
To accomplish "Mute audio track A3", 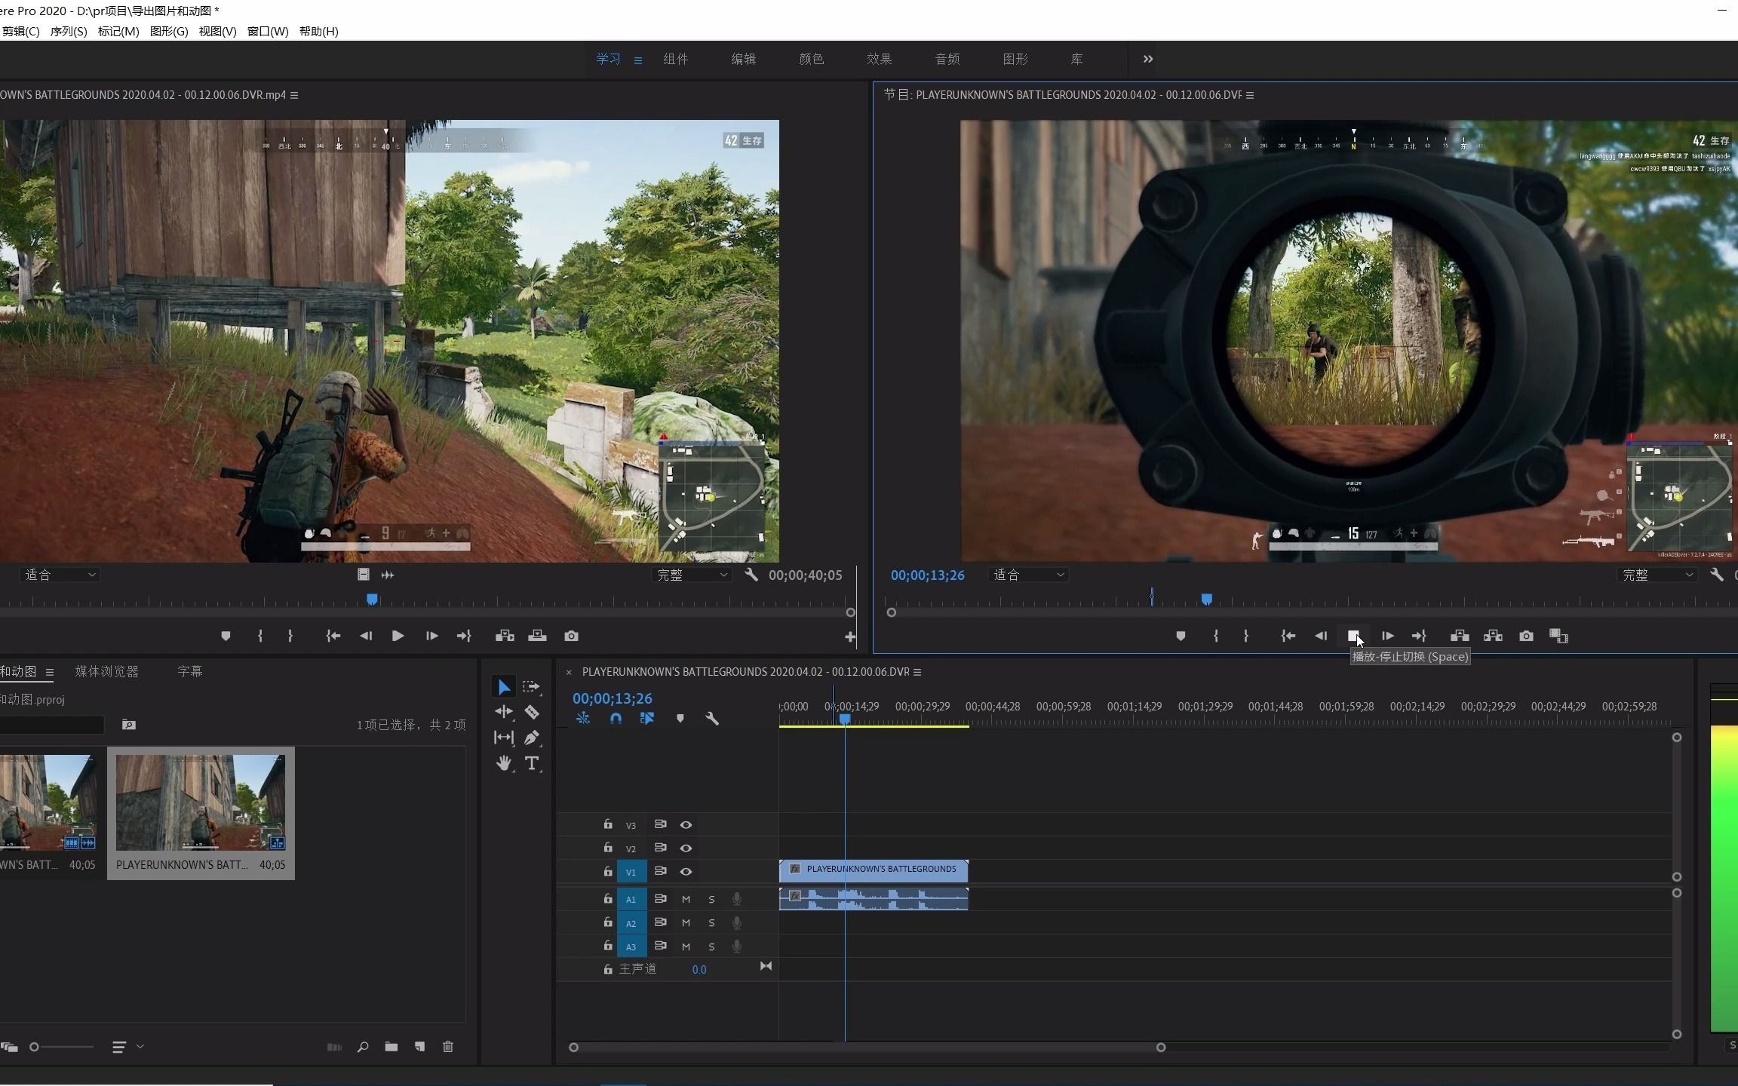I will [x=686, y=946].
